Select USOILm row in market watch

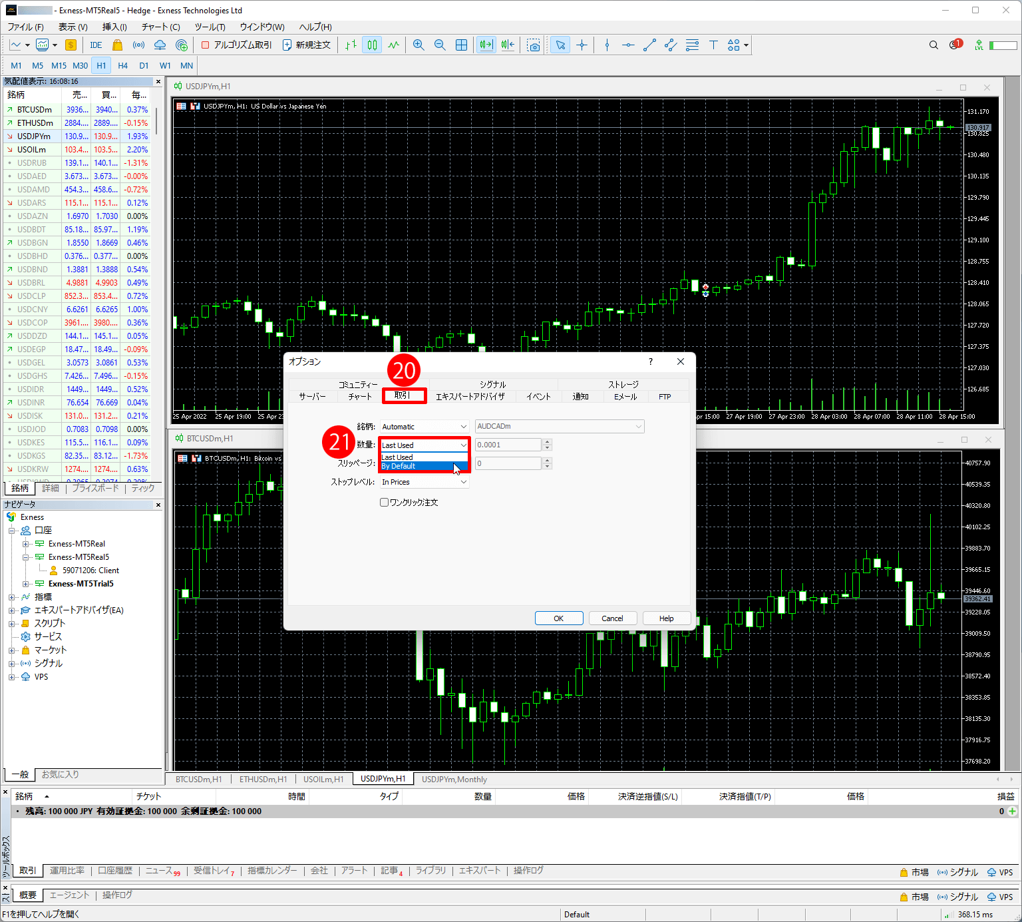coord(32,150)
